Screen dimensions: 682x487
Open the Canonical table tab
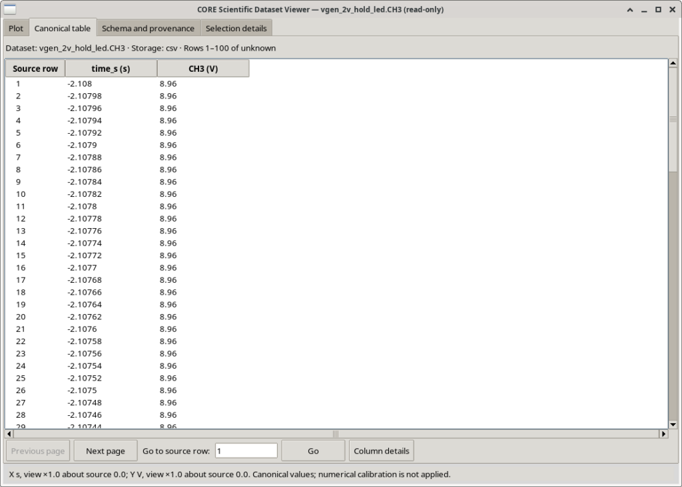pyautogui.click(x=62, y=28)
